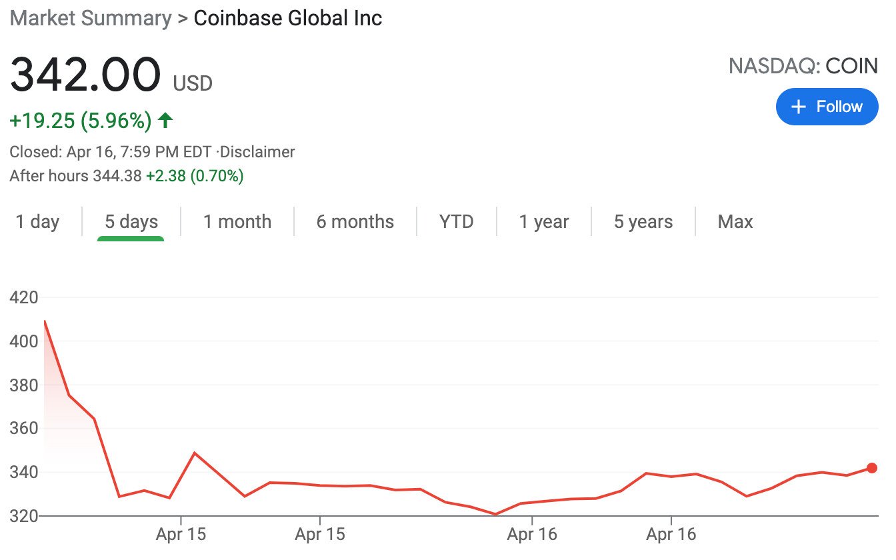Viewport: 896px width, 560px height.
Task: Show the Max time range
Action: (735, 221)
